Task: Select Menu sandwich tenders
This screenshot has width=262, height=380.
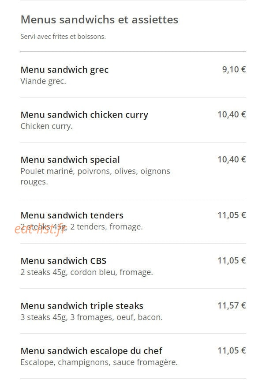Action: pyautogui.click(x=72, y=215)
